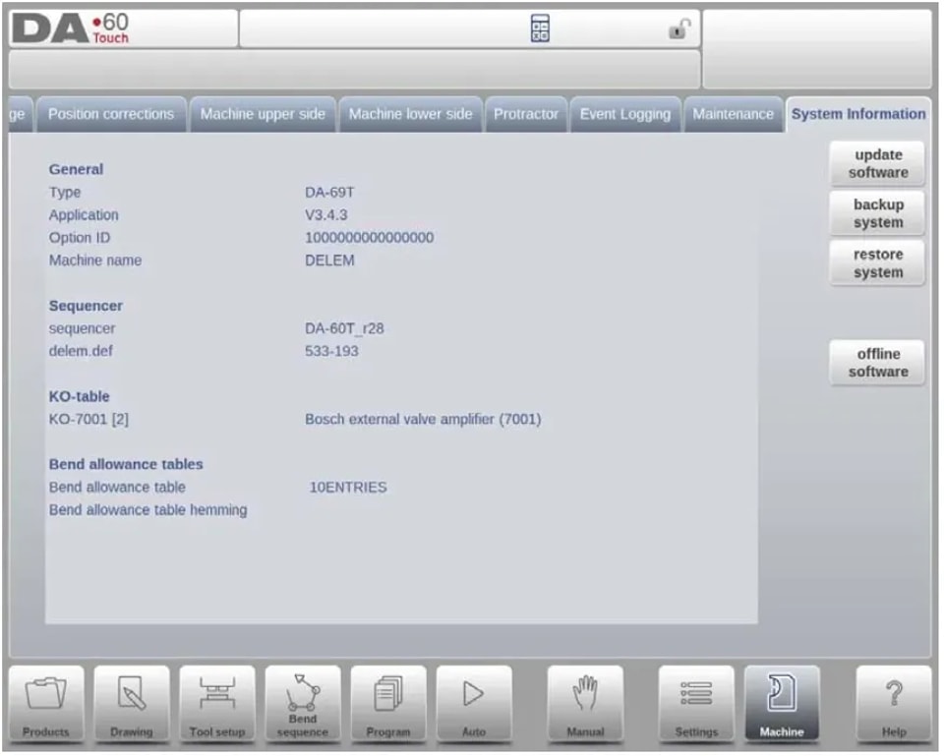
Task: Select delem.def value 533-193
Action: pyautogui.click(x=331, y=351)
